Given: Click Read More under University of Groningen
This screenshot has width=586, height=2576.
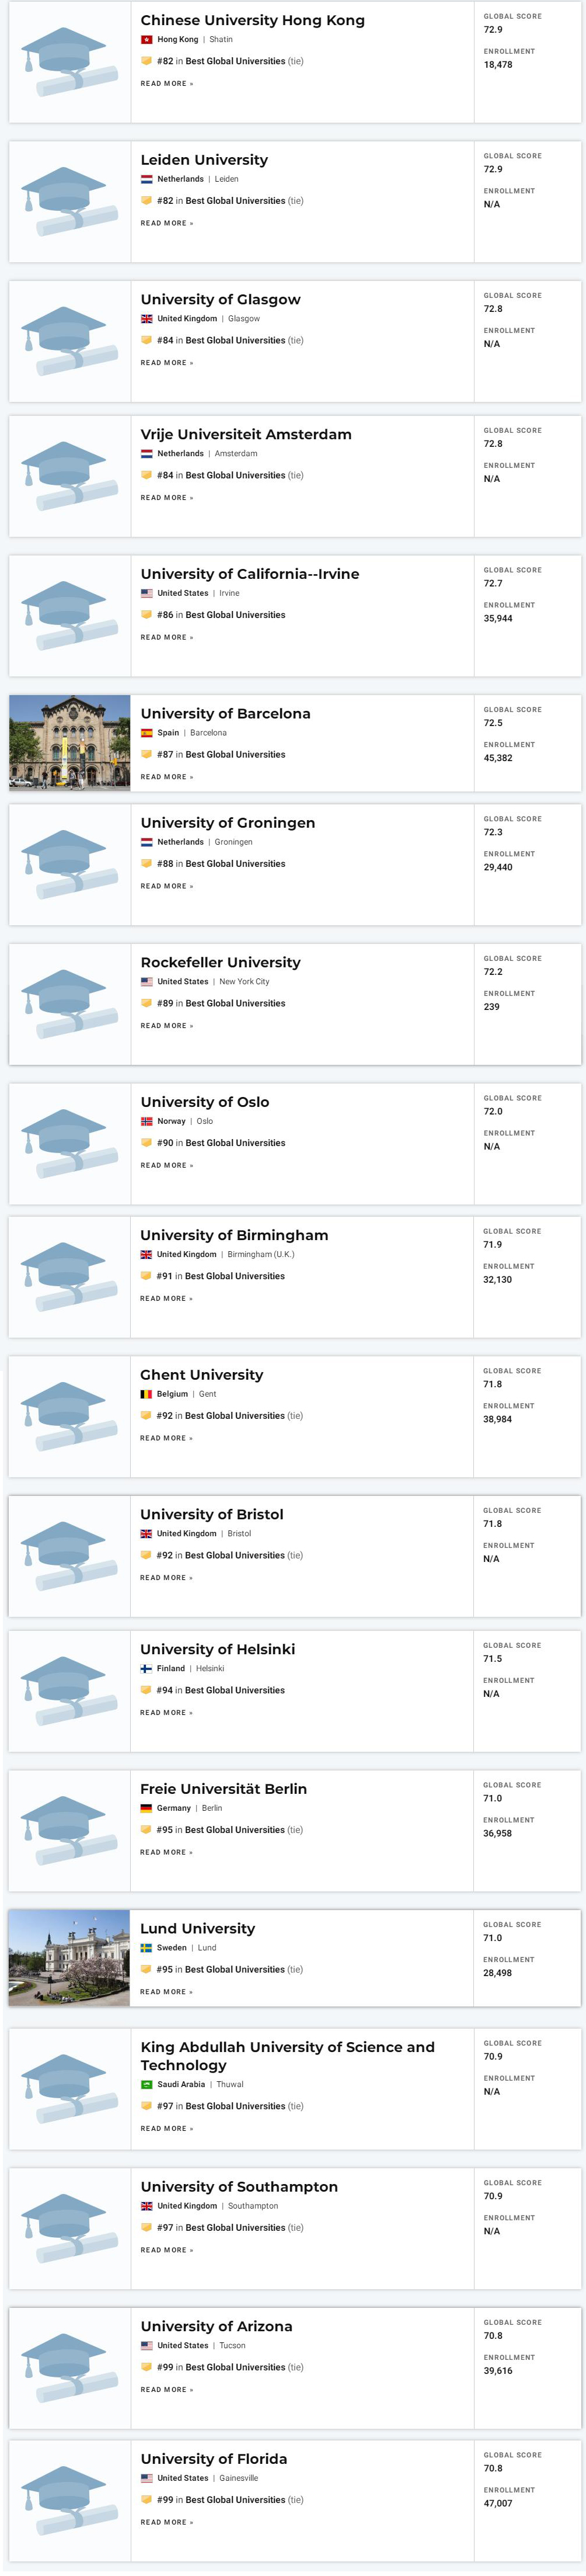Looking at the screenshot, I should point(166,886).
